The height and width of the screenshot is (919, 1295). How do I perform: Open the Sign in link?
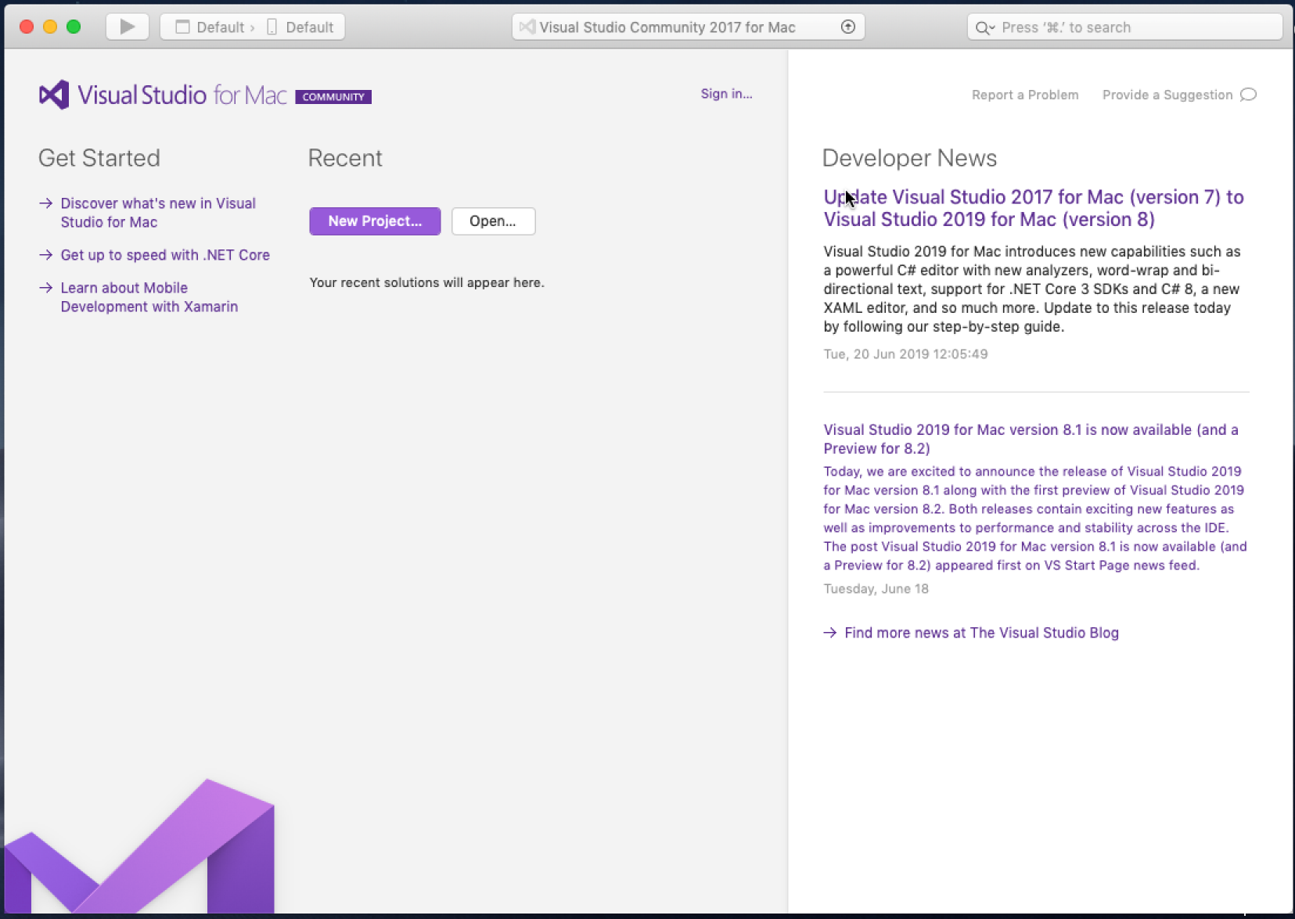click(725, 94)
